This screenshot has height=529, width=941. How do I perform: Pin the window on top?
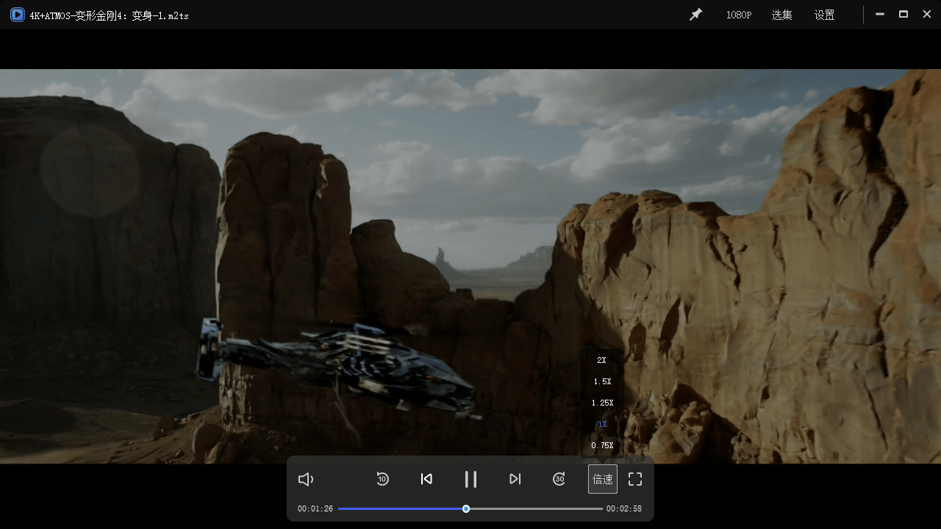(695, 15)
